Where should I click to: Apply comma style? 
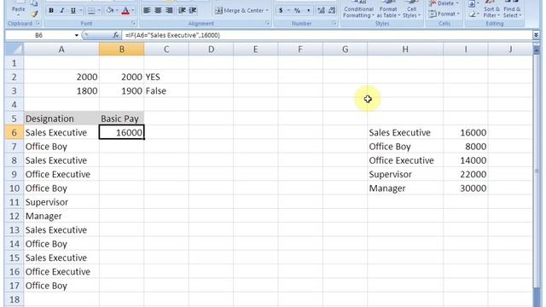point(309,11)
